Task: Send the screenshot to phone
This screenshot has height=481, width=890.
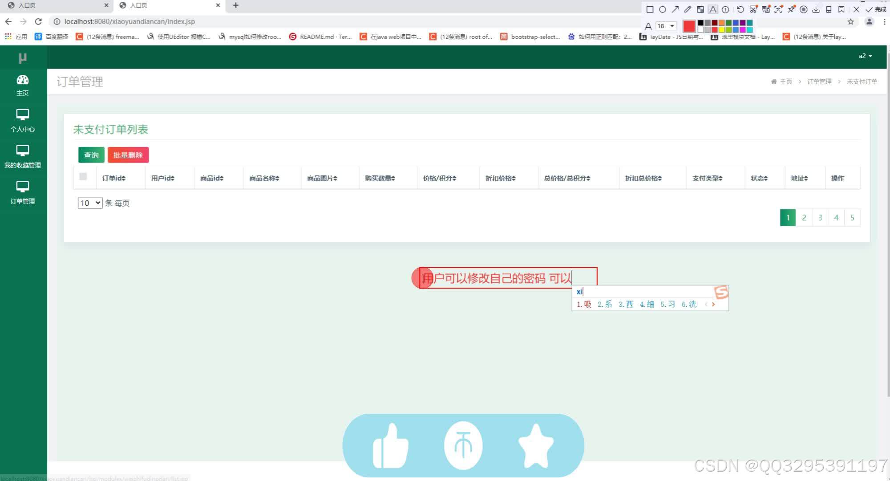Action: pos(829,9)
